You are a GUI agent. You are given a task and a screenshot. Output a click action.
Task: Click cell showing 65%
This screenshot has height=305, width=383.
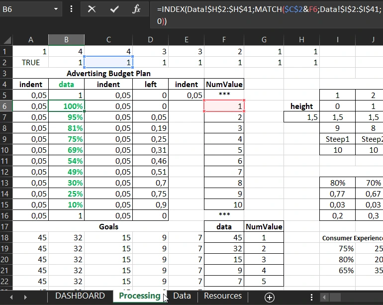pos(337,270)
